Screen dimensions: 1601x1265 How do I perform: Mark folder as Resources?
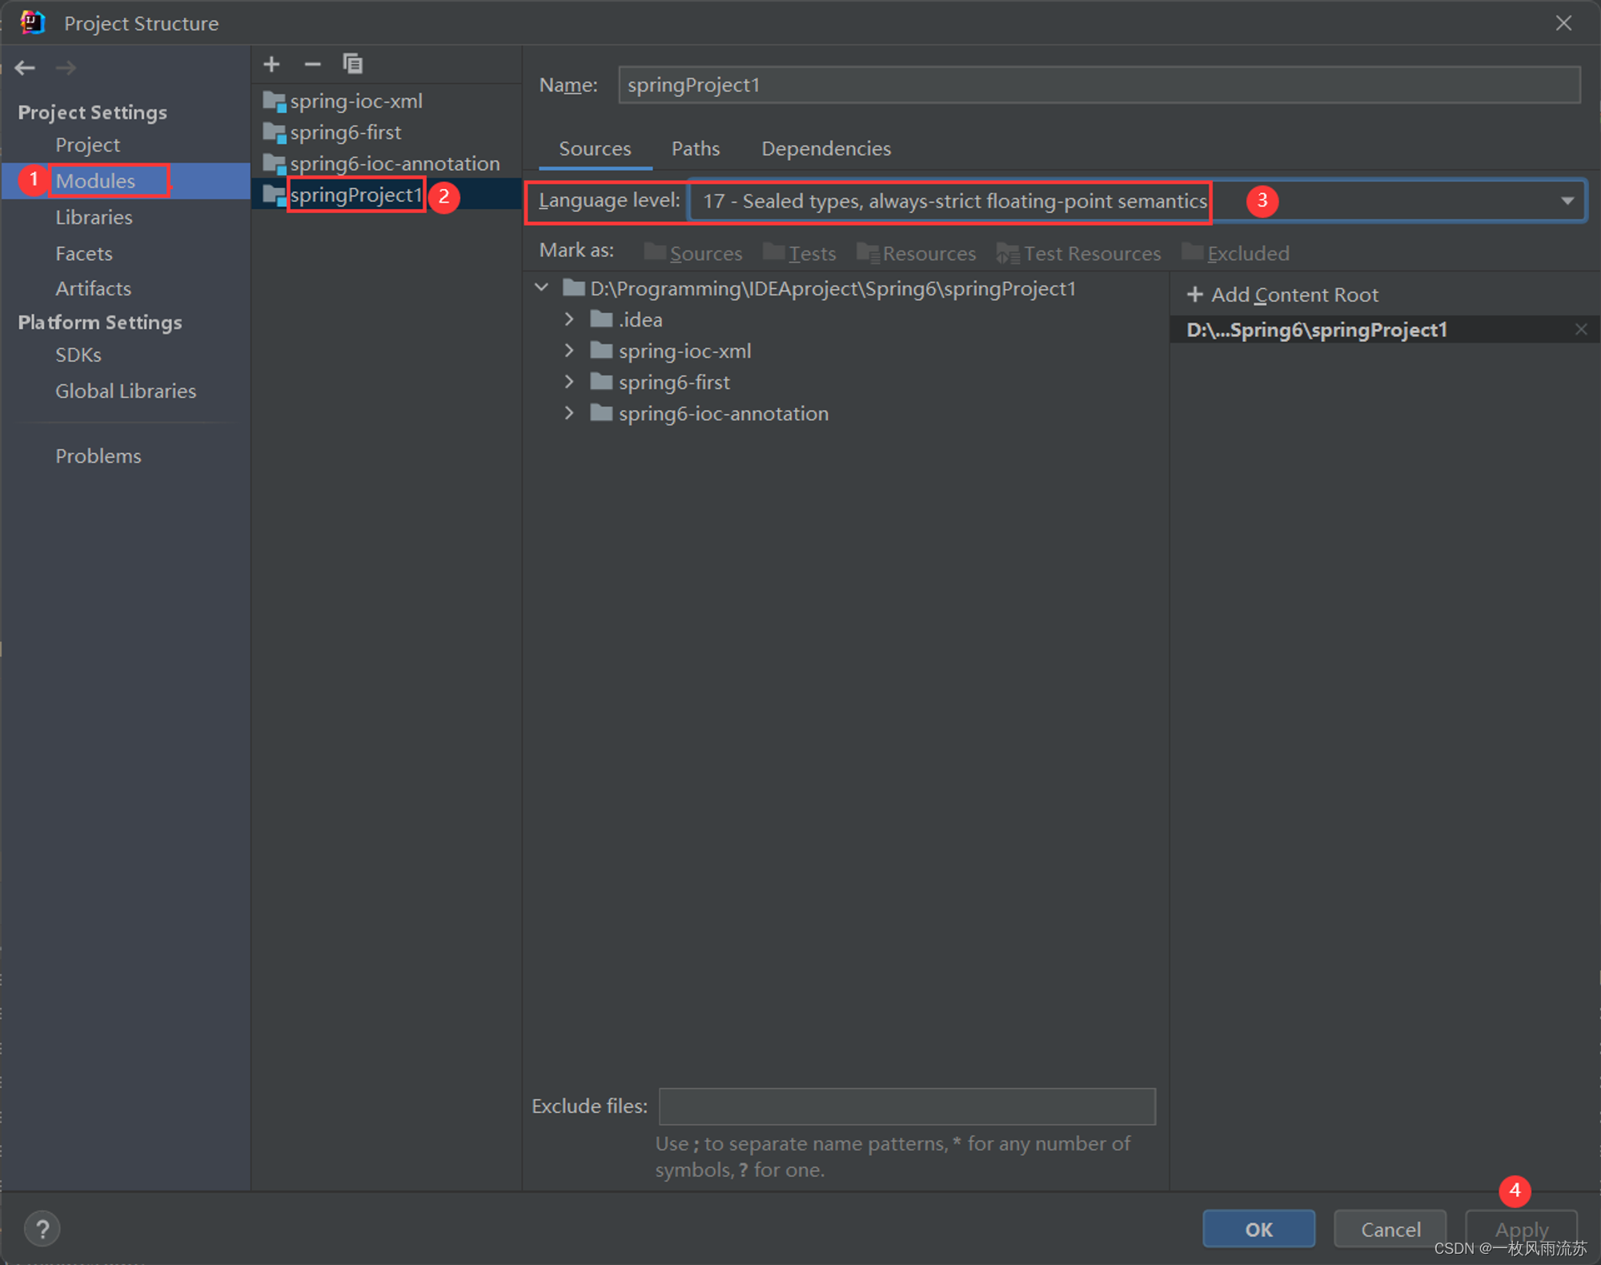(x=917, y=254)
